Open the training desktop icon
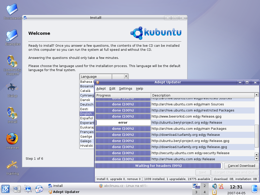The image size is (260, 195). 13,168
